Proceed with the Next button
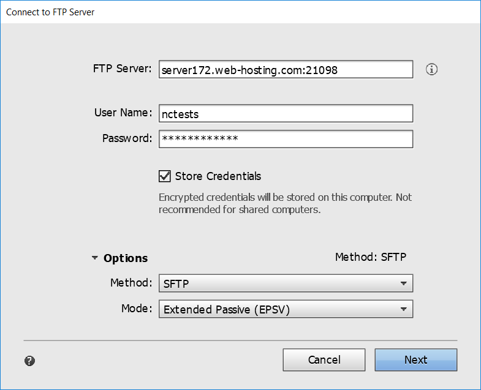 (416, 359)
